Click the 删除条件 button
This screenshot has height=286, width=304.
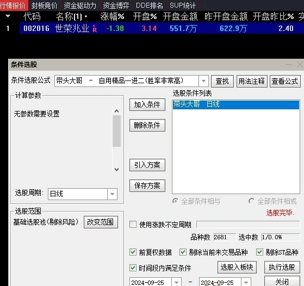point(147,125)
